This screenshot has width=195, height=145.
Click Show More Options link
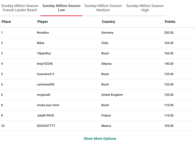[100, 139]
